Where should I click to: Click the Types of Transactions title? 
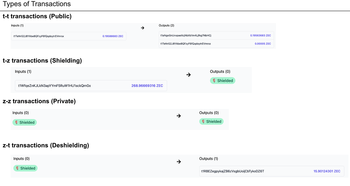click(x=37, y=4)
